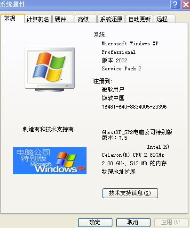Cancel using the 取消 button
This screenshot has height=228, width=190.
(x=133, y=222)
